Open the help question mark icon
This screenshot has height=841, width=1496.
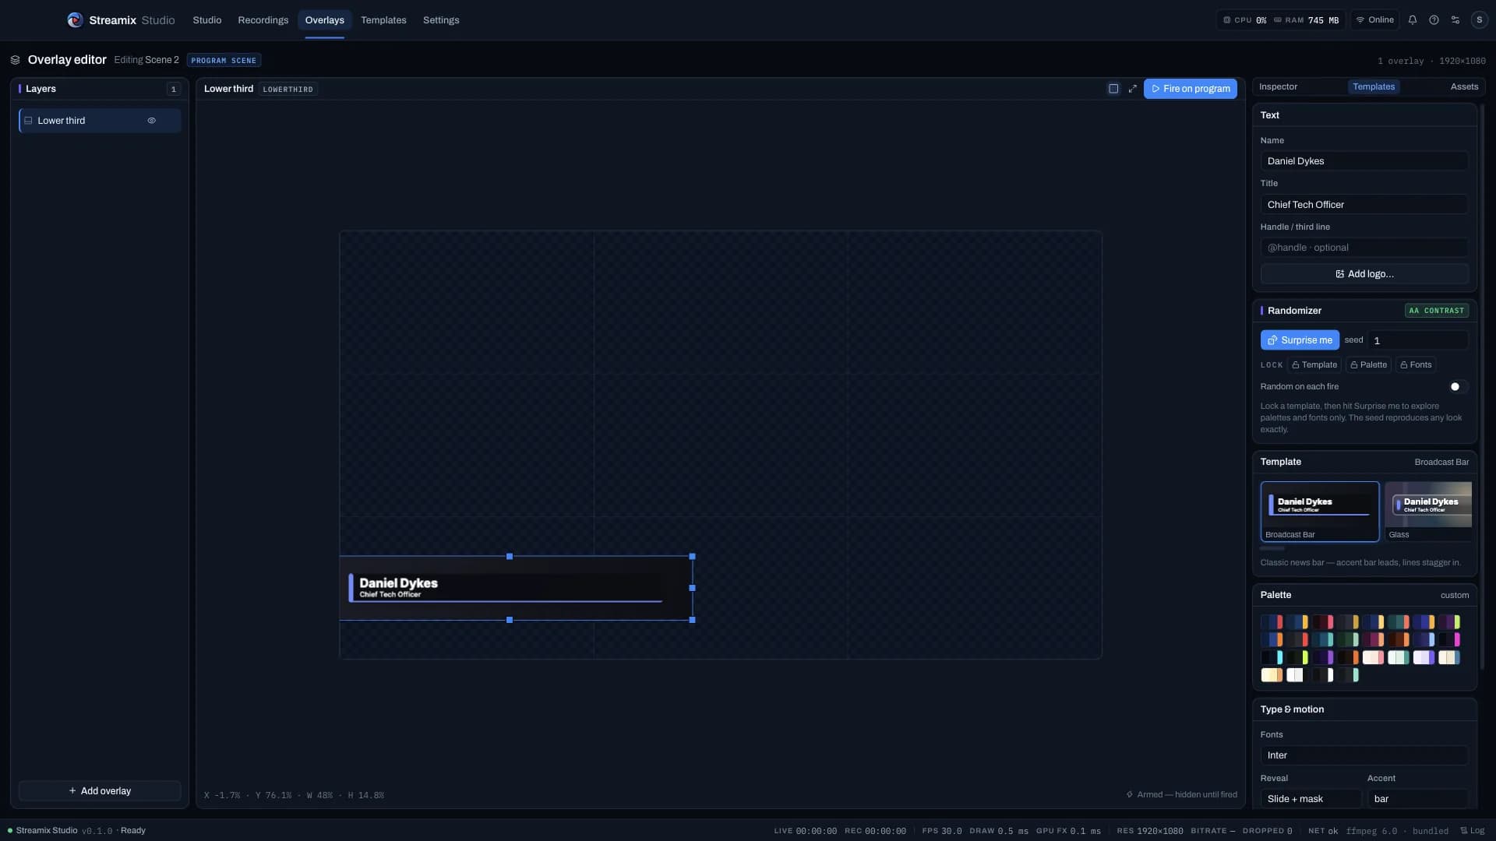point(1434,20)
